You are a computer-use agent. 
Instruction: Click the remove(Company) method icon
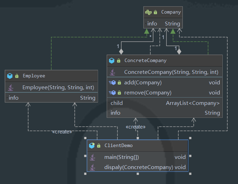pos(112,93)
